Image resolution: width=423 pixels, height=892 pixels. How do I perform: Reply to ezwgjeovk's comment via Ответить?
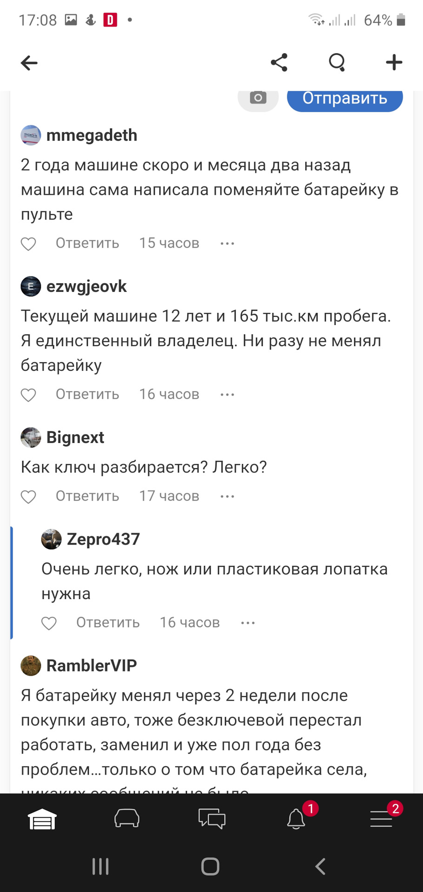click(87, 394)
